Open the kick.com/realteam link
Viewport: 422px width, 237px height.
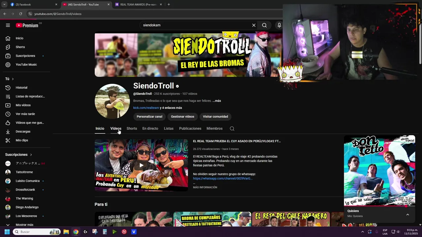tap(146, 108)
